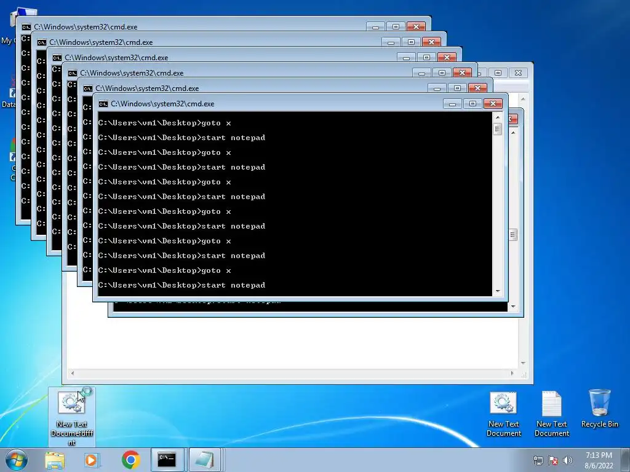Close the rearmost cmd.exe window
The height and width of the screenshot is (472, 630).
[417, 26]
